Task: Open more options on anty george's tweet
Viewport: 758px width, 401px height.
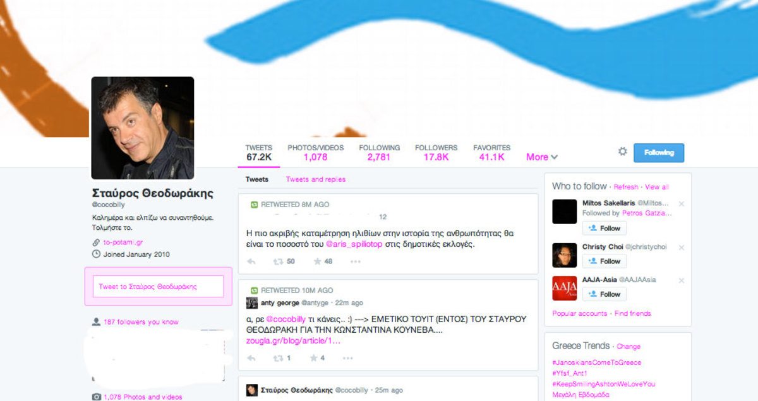Action: click(x=347, y=358)
